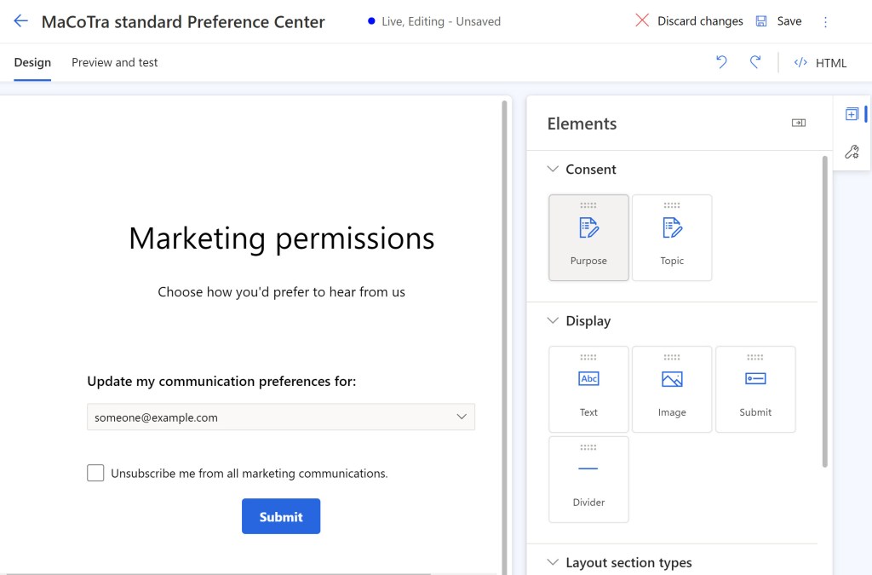872x575 pixels.
Task: Undo the last change
Action: [x=721, y=62]
